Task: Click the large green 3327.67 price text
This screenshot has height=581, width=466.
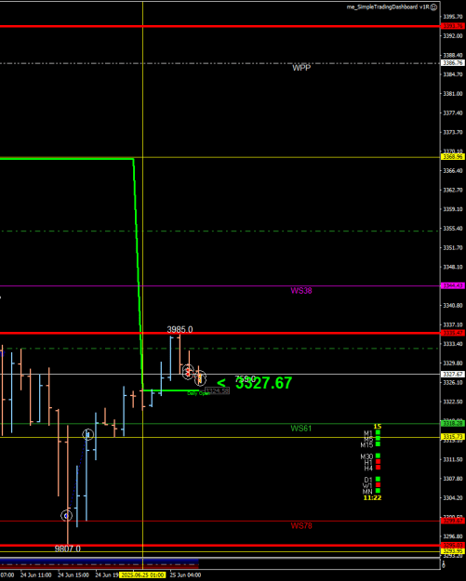Action: 263,383
